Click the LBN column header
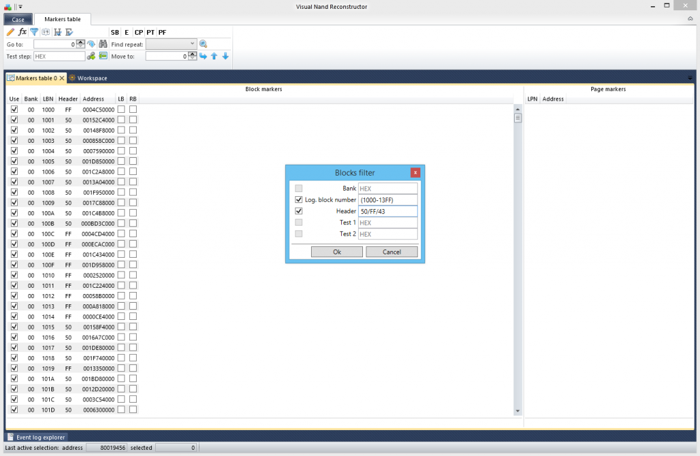Viewport: 700px width, 456px height. click(x=48, y=99)
